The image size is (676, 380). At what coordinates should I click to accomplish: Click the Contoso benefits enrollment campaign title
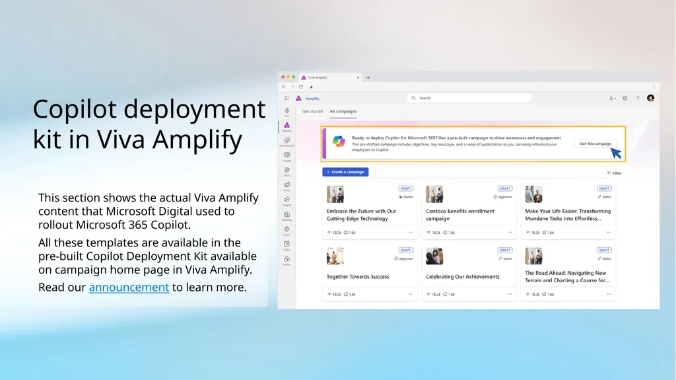(x=460, y=215)
